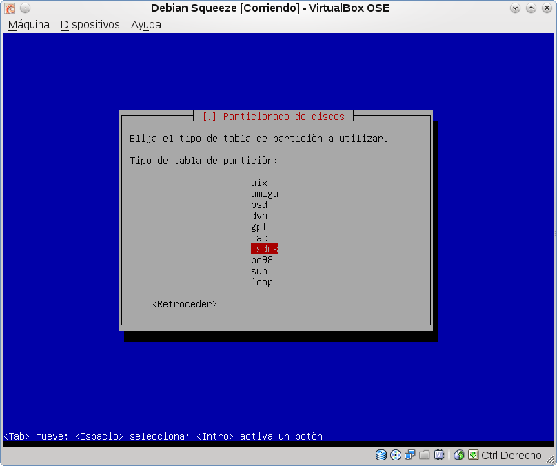Image resolution: width=557 pixels, height=466 pixels.
Task: Open the Ayuda menu
Action: pyautogui.click(x=146, y=25)
